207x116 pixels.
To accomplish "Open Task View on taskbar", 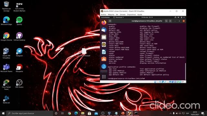I will [62, 113].
